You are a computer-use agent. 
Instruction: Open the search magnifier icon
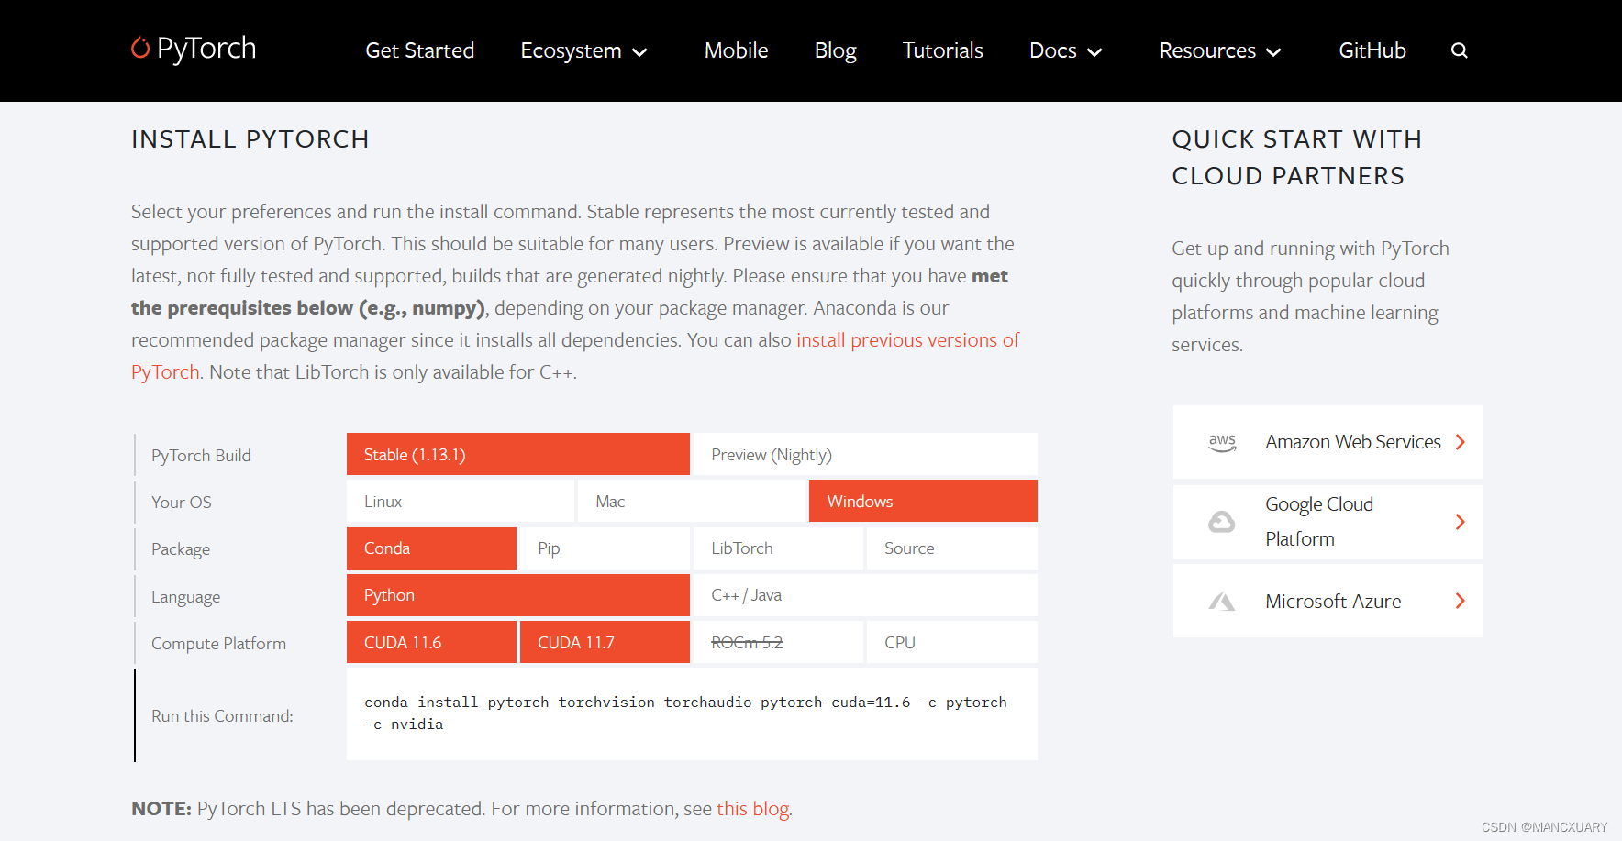pos(1459,50)
